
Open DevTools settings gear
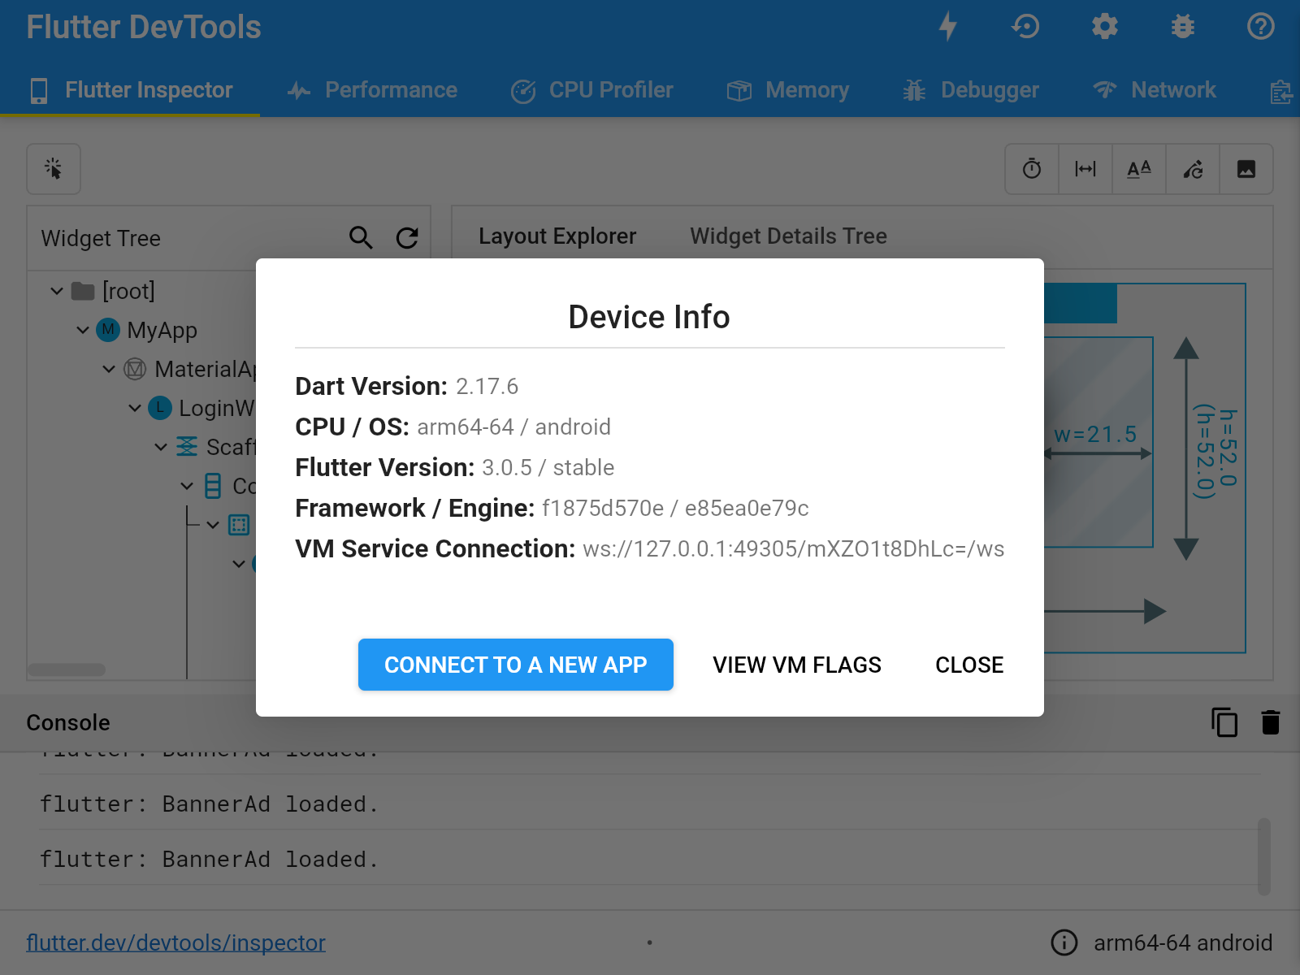pos(1104,27)
